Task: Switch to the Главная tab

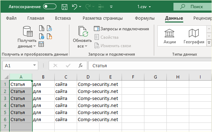Action: click(36, 18)
